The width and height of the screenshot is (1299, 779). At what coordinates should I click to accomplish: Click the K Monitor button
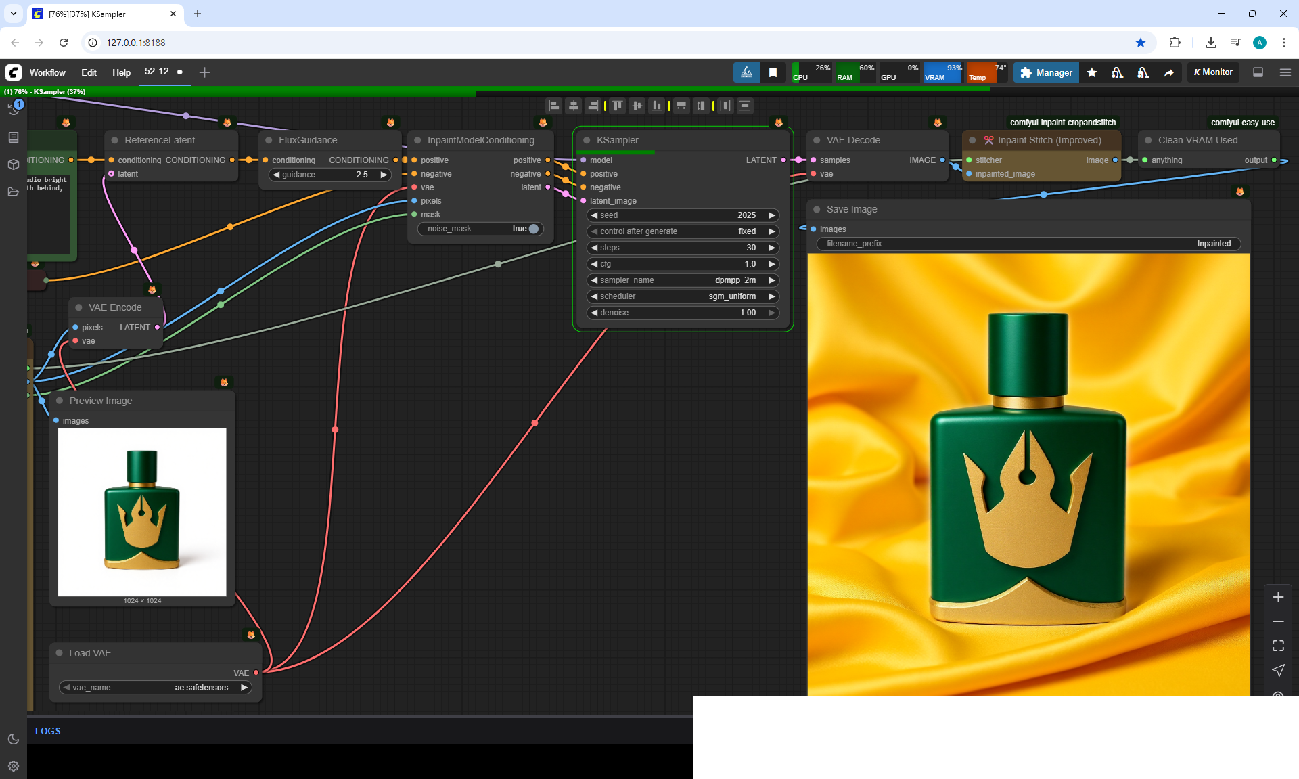point(1213,72)
